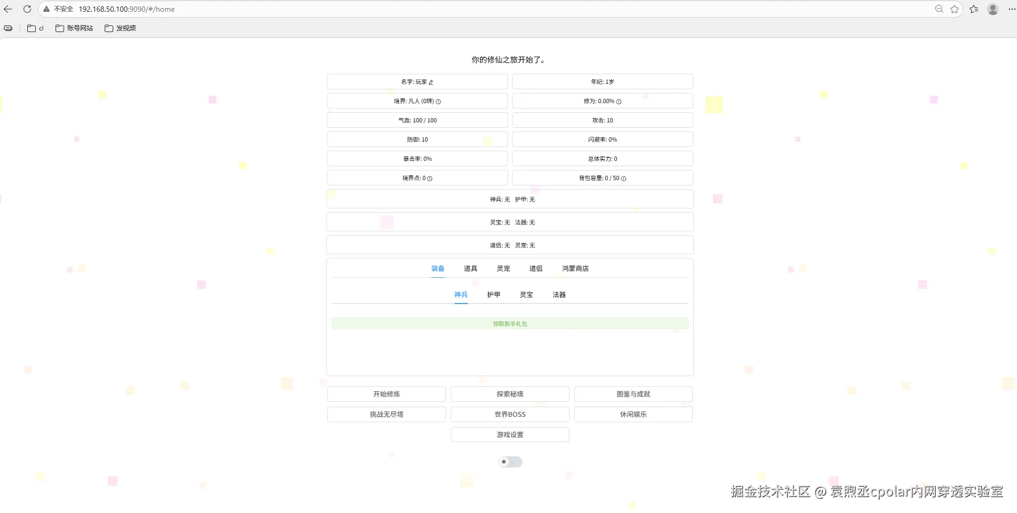This screenshot has height=513, width=1017.
Task: Open the 账号网站 bookmarks folder
Action: [x=74, y=28]
